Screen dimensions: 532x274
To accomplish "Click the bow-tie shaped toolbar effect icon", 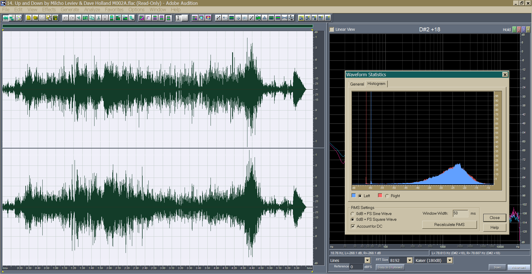I will click(x=285, y=18).
